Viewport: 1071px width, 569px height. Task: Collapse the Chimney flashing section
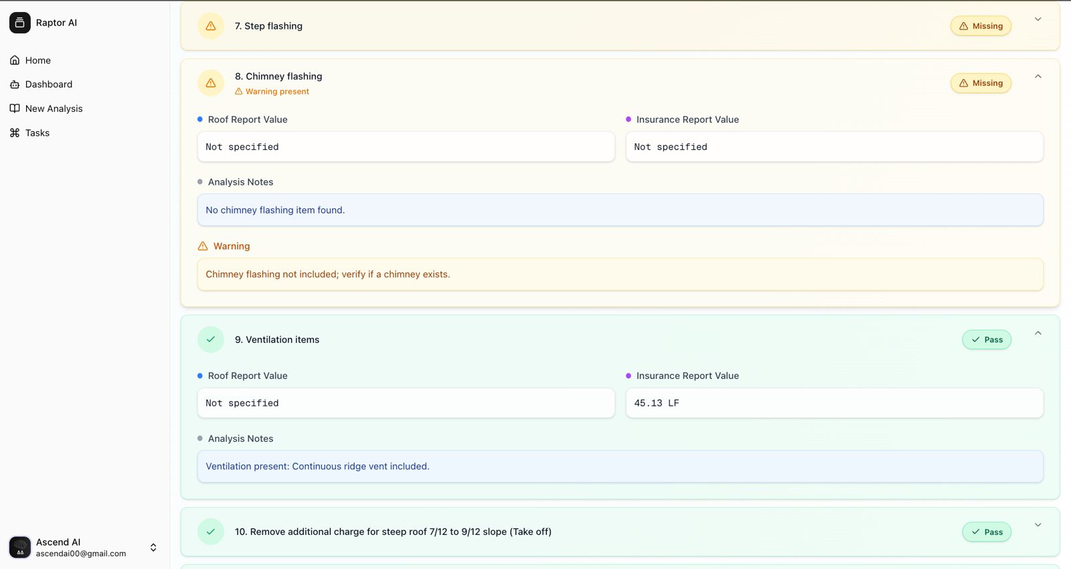[1038, 76]
